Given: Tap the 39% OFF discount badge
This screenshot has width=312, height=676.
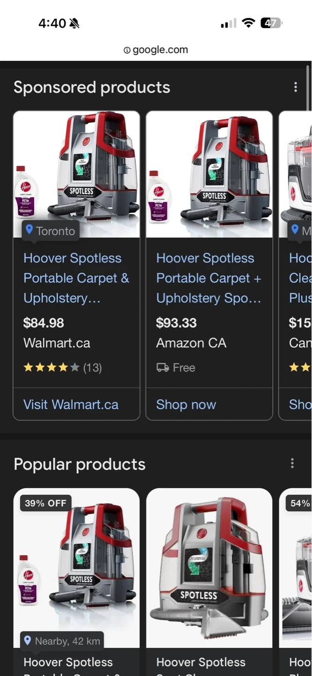Looking at the screenshot, I should pyautogui.click(x=45, y=503).
